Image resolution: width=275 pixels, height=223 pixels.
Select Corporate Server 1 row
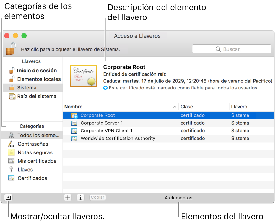point(169,123)
